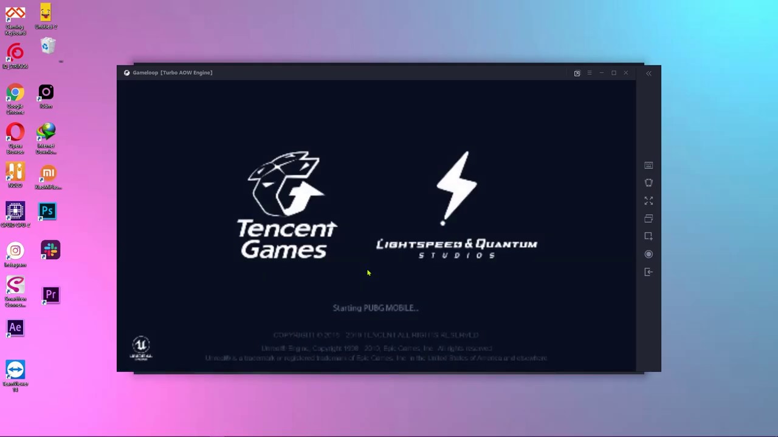The width and height of the screenshot is (778, 437).
Task: Select the iGdm desktop shortcut
Action: [x=46, y=97]
